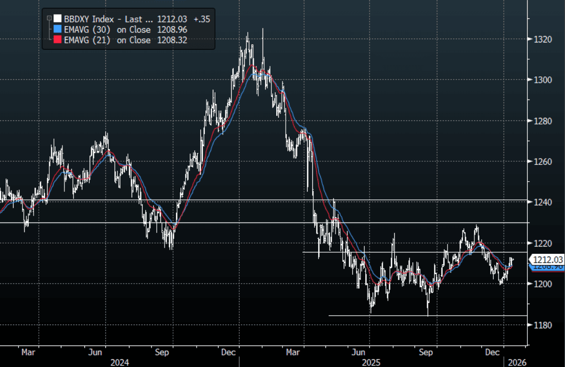Collapse the legend tree expander box
Viewport: 565px width, 367px height.
tap(49, 18)
